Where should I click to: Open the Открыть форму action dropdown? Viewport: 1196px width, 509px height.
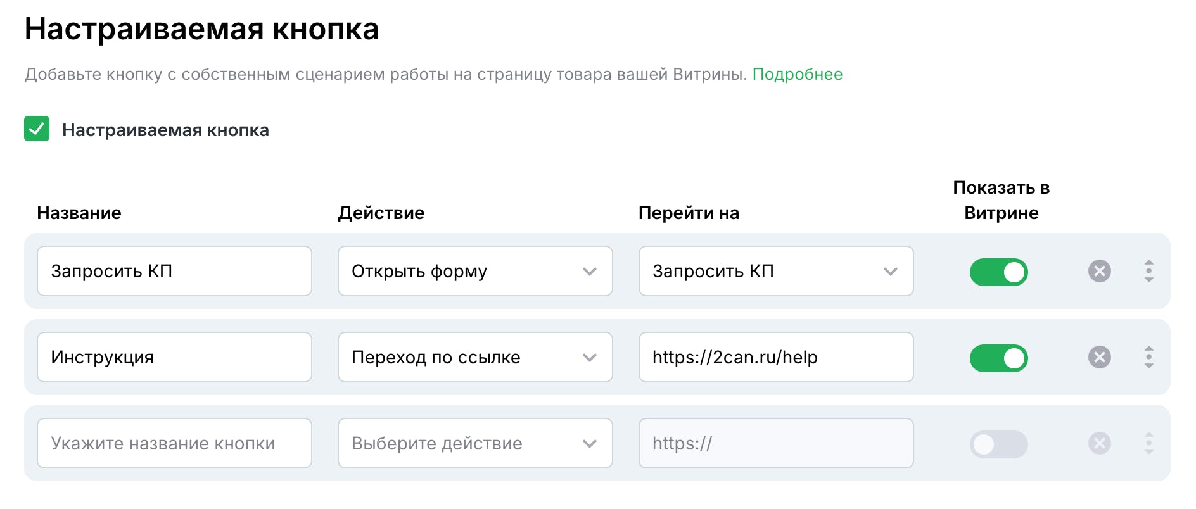[x=475, y=271]
